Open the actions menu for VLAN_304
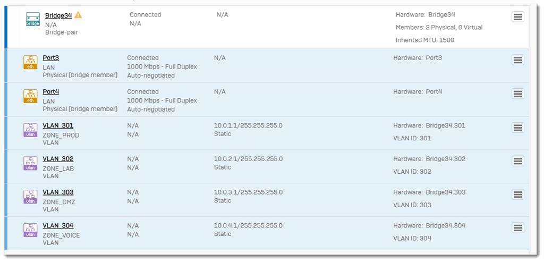The height and width of the screenshot is (262, 544). click(517, 227)
